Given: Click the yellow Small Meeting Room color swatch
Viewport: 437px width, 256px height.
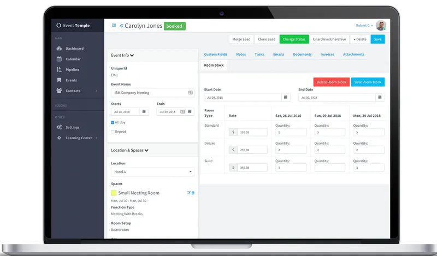Looking at the screenshot, I should [x=114, y=193].
